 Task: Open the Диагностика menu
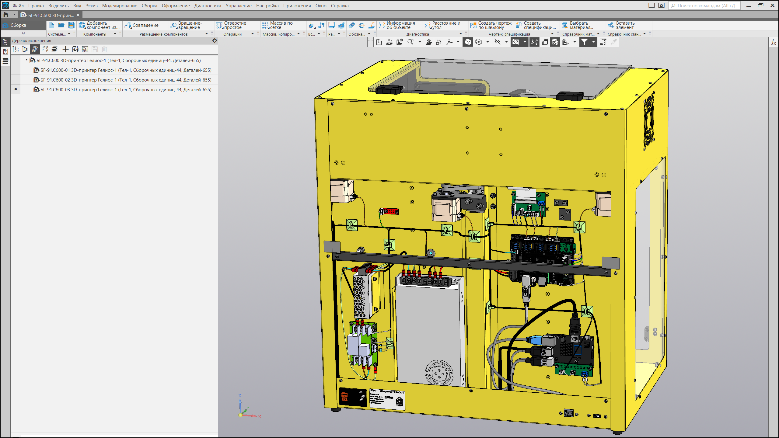208,6
